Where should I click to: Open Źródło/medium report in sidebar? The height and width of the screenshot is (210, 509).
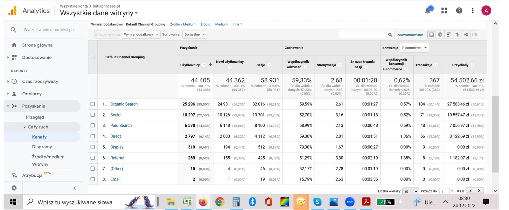48,157
